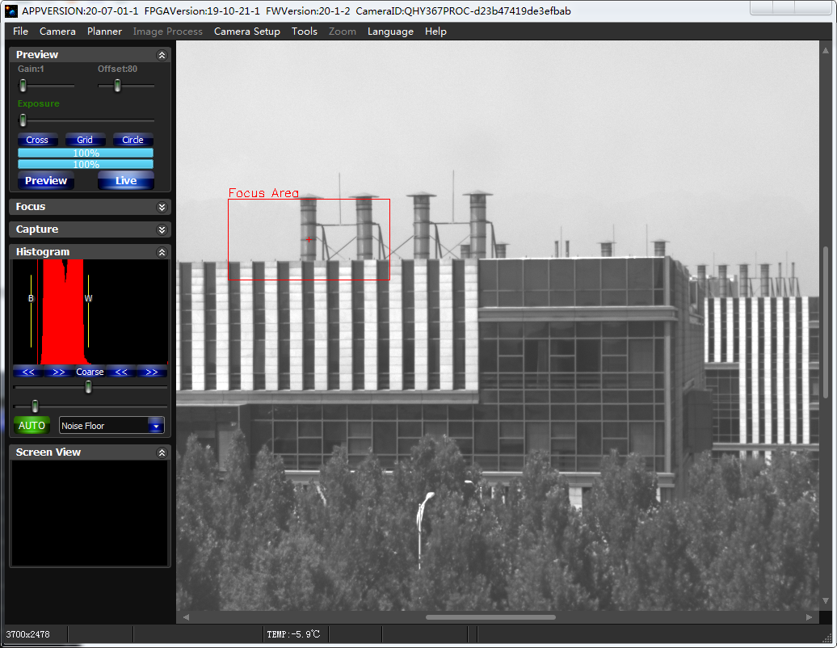Click the Gain:1 label
The height and width of the screenshot is (648, 837).
[x=31, y=69]
